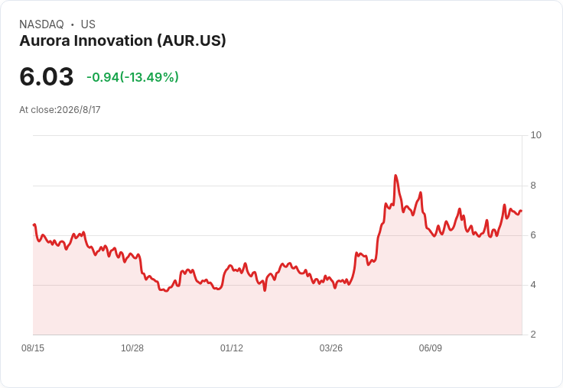Click the Aurora Innovation (AUR.US) title

pos(123,41)
